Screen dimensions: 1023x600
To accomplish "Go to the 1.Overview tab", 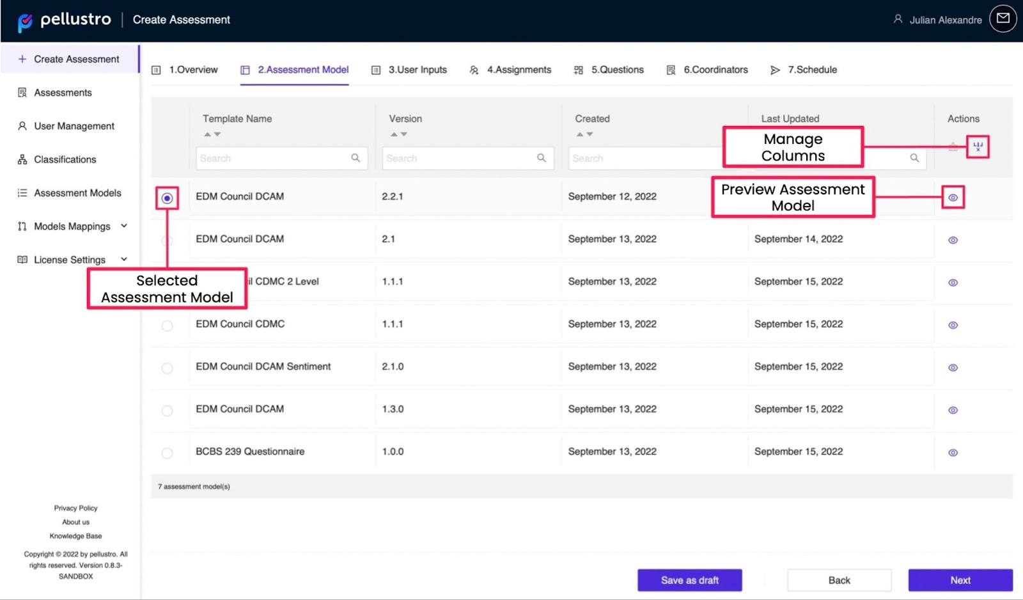I will (x=185, y=70).
